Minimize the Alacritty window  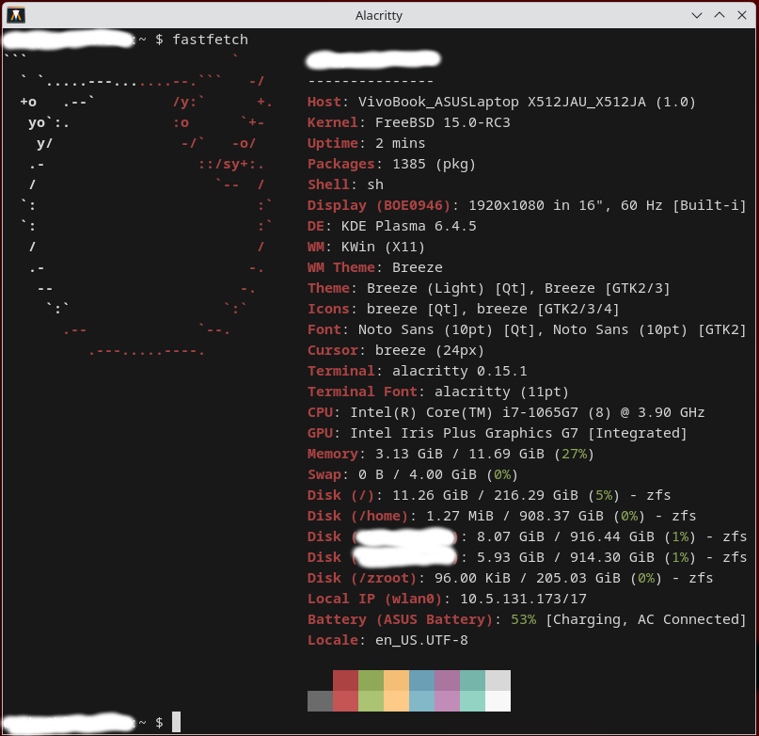point(697,15)
